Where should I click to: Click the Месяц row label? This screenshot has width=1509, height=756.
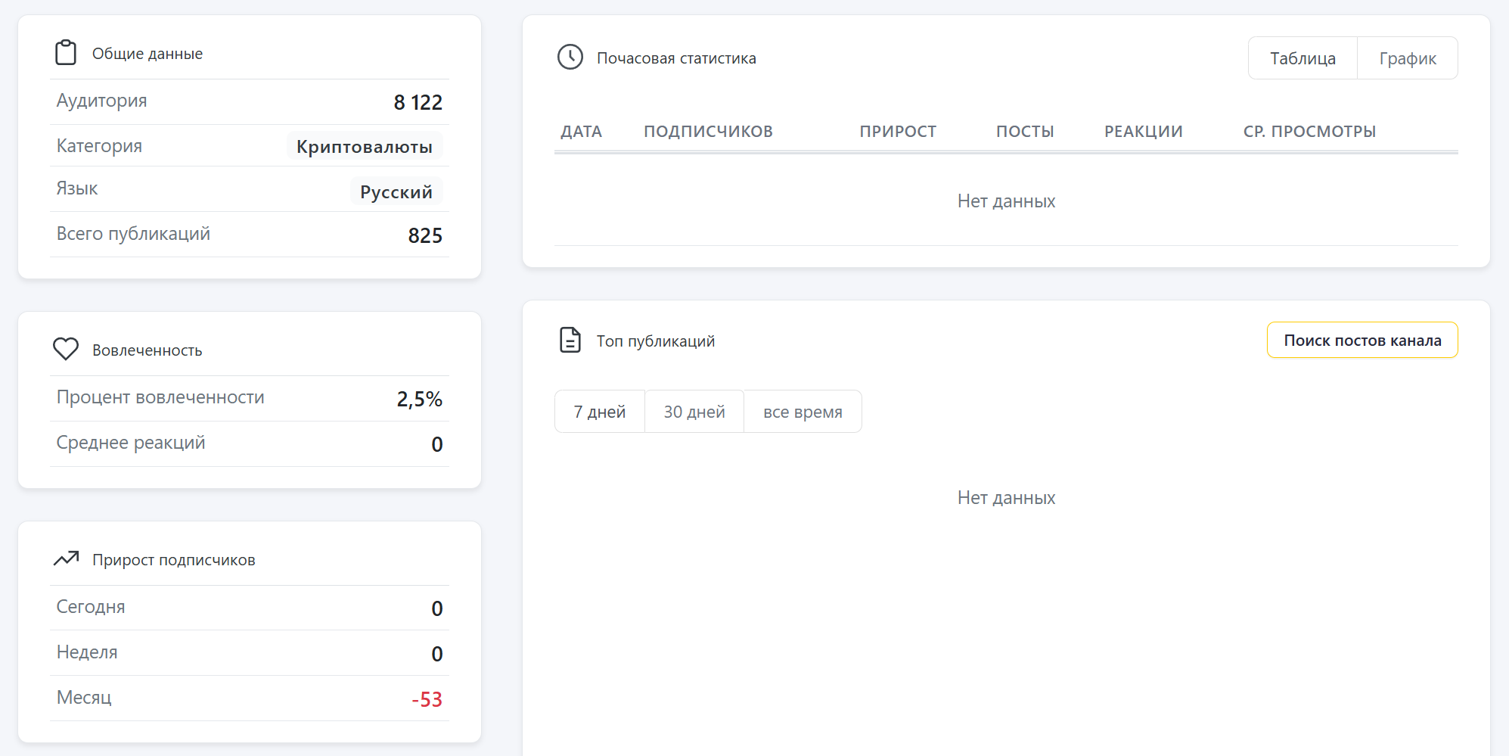(x=84, y=698)
